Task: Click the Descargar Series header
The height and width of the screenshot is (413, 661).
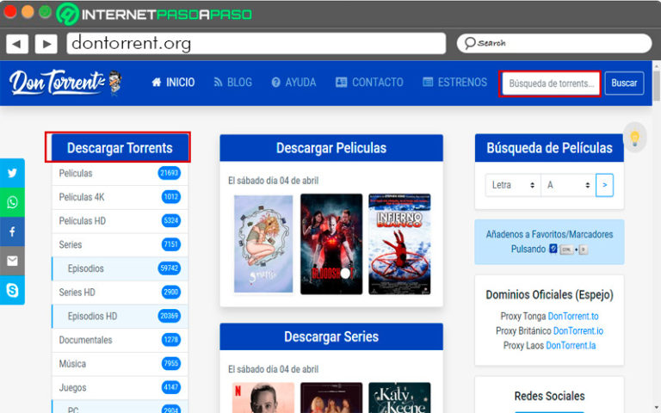Action: pos(331,336)
